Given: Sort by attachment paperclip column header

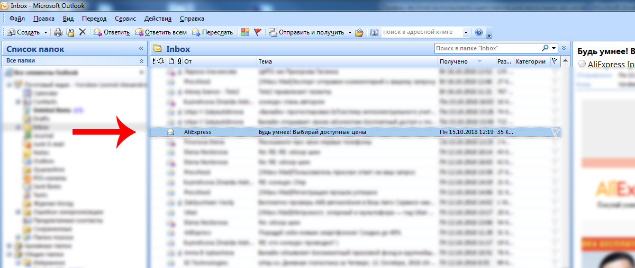Looking at the screenshot, I should (179, 61).
